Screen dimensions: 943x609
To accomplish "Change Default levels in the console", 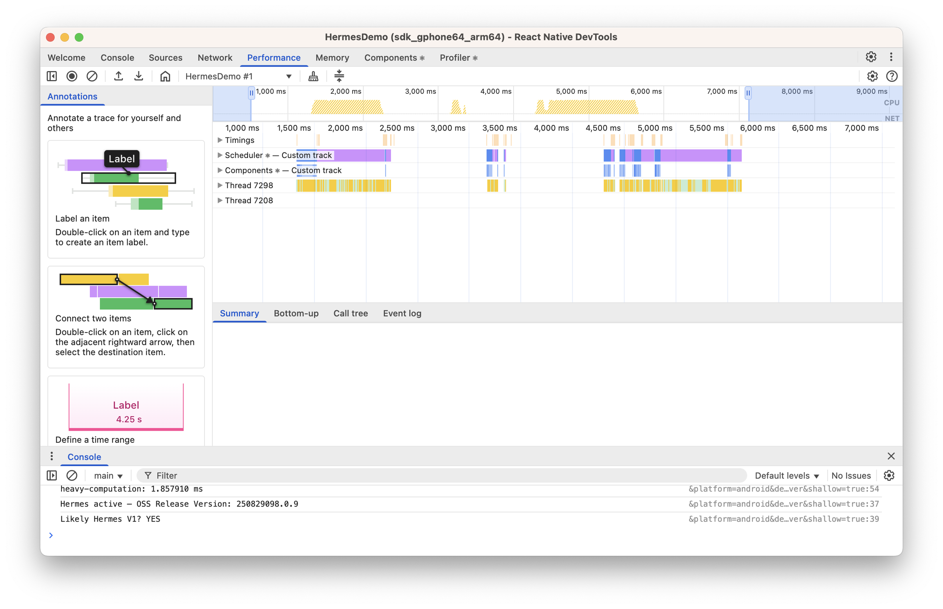I will 786,475.
